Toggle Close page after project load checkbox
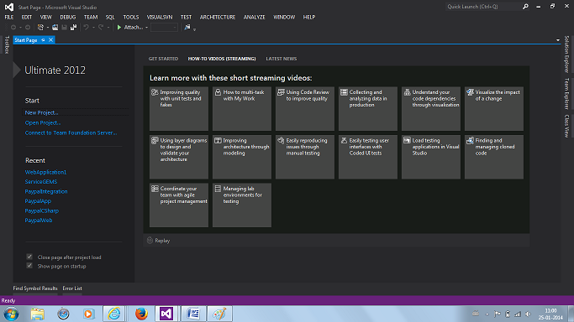 pos(29,257)
